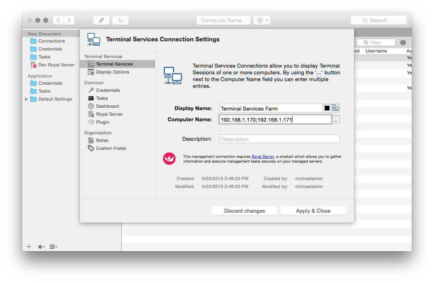Screen dimensions: 434x283
Task: Click the pencil edit toolbar button
Action: tap(101, 20)
